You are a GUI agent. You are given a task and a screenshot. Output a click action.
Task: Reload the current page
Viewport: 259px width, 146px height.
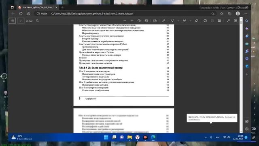(x=21, y=13)
